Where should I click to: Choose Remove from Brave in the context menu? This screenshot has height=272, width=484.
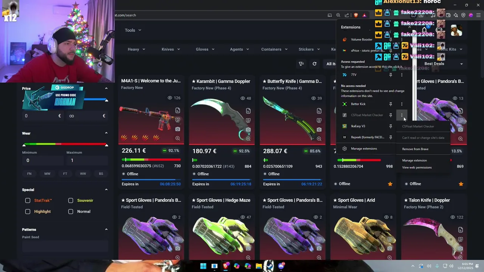click(x=415, y=149)
